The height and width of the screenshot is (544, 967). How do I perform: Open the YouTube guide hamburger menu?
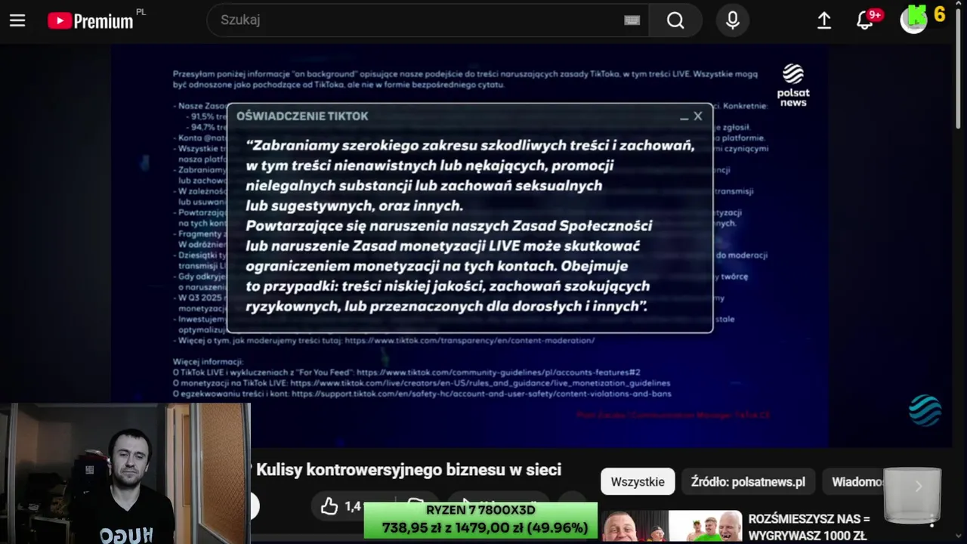click(17, 20)
